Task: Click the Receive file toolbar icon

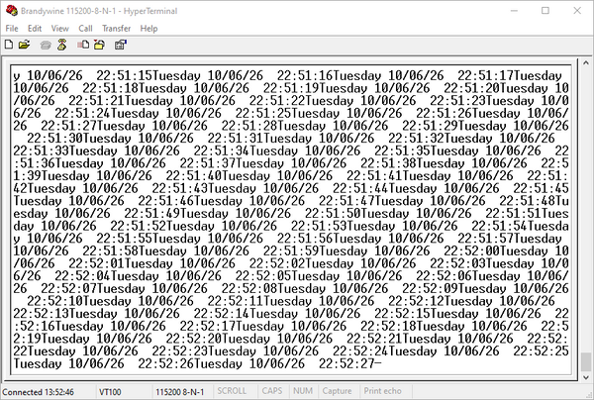Action: 99,46
